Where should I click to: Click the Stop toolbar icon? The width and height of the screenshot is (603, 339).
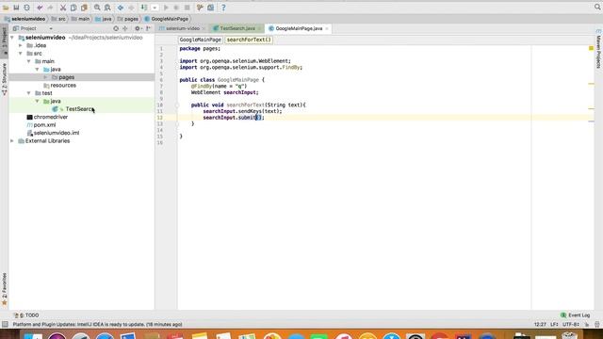coord(187,8)
